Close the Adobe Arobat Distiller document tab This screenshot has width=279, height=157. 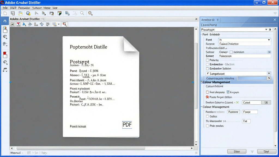196,19
